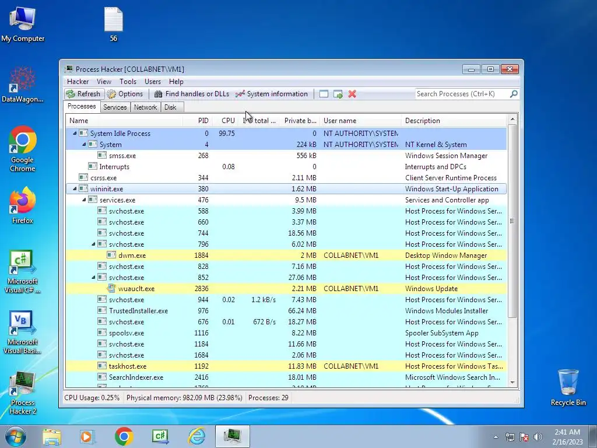Select Microsoft Visual C# desktop shortcut
This screenshot has width=597, height=448.
pyautogui.click(x=23, y=271)
